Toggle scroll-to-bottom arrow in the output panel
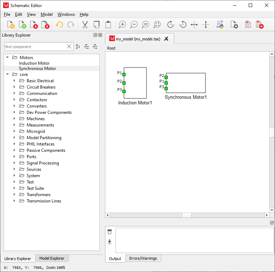Screen dimensions: 275x272 [x=110, y=241]
